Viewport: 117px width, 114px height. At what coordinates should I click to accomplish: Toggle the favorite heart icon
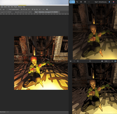click(x=74, y=61)
